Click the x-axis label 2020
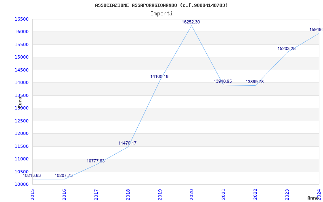Screen dimensions: 323x202 191,195
